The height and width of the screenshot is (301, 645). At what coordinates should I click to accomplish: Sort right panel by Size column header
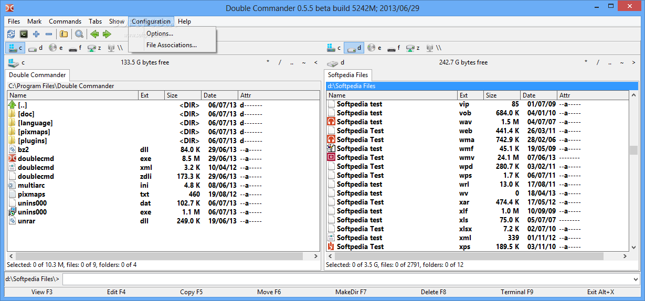(x=502, y=95)
